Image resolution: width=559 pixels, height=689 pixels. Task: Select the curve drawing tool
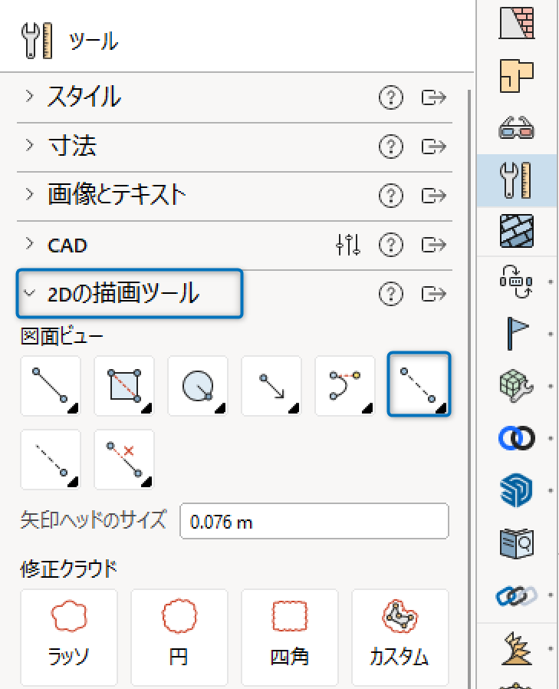point(345,385)
